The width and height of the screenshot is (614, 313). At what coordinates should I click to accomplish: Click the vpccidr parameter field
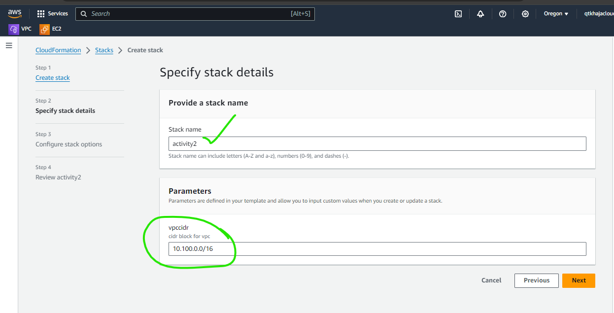point(377,249)
